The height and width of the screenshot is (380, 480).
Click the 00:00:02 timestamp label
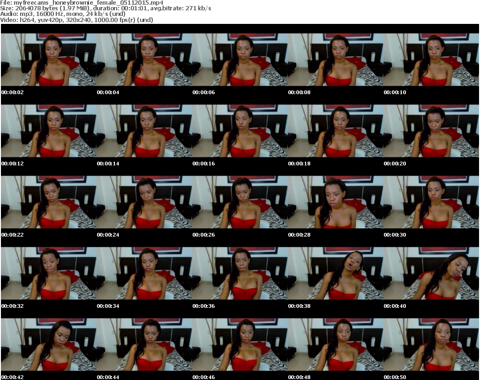pos(13,92)
